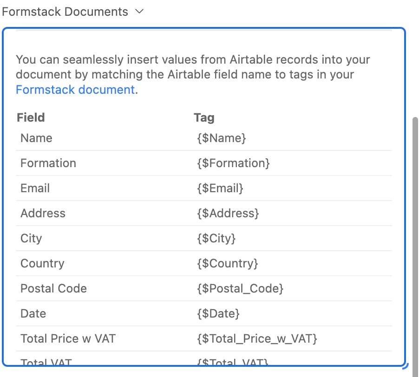This screenshot has width=419, height=377.
Task: Select the {$Date} tag
Action: (218, 314)
